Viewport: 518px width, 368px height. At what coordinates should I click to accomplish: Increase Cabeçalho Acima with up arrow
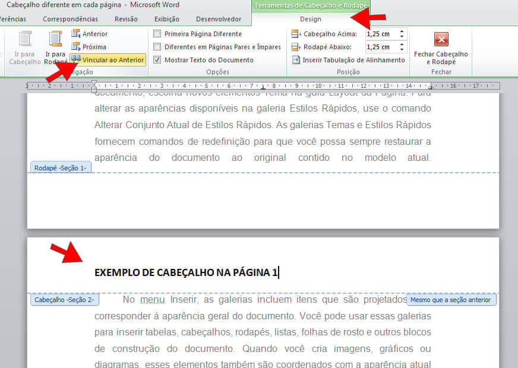pyautogui.click(x=402, y=31)
